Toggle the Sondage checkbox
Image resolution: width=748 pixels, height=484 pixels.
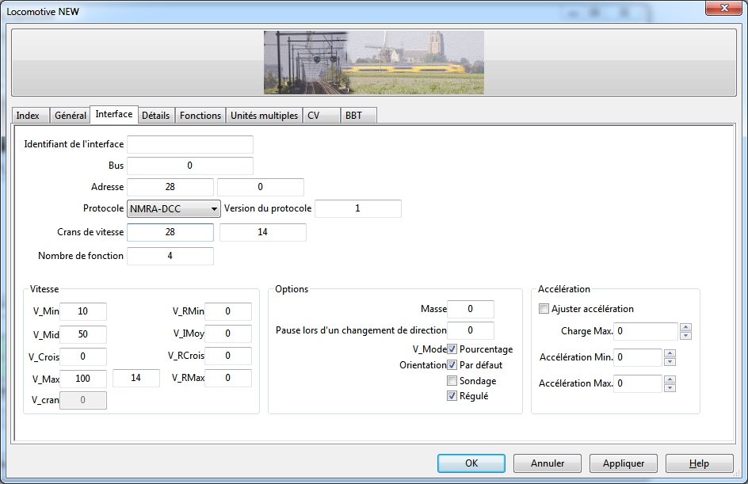point(452,381)
